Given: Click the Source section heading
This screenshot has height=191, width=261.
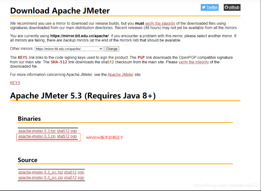Looking at the screenshot, I should click(28, 160).
